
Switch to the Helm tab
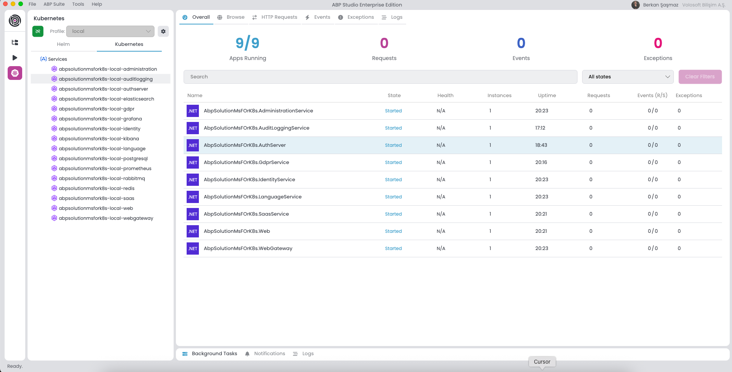coord(63,44)
